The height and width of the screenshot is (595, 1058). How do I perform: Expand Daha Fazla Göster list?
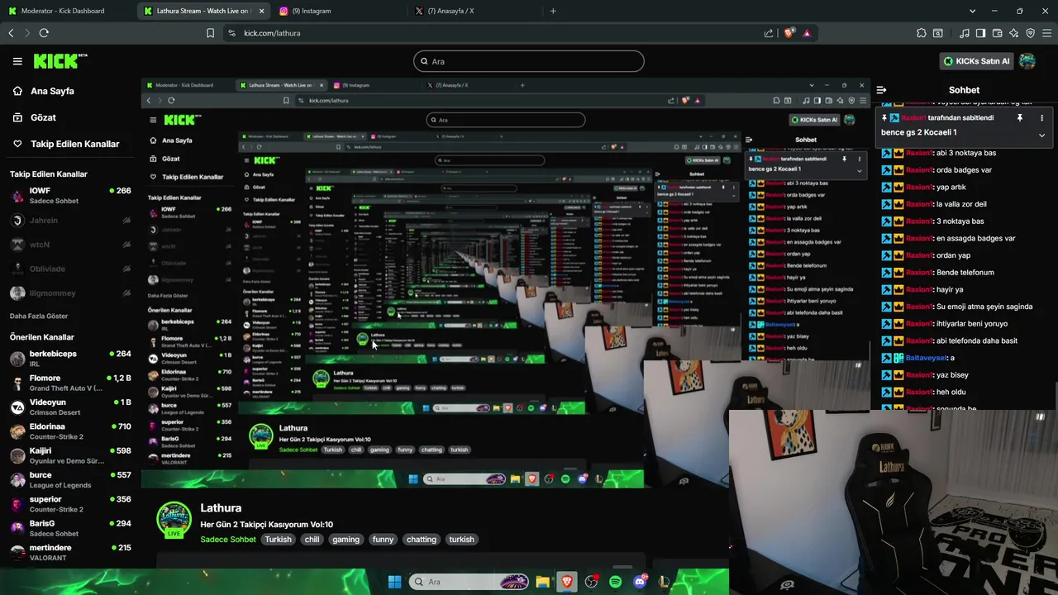click(39, 316)
